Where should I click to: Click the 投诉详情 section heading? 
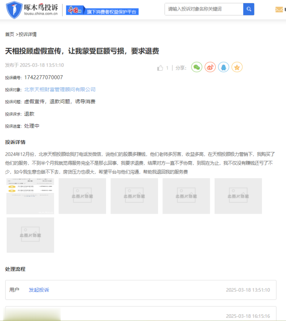(x=15, y=142)
